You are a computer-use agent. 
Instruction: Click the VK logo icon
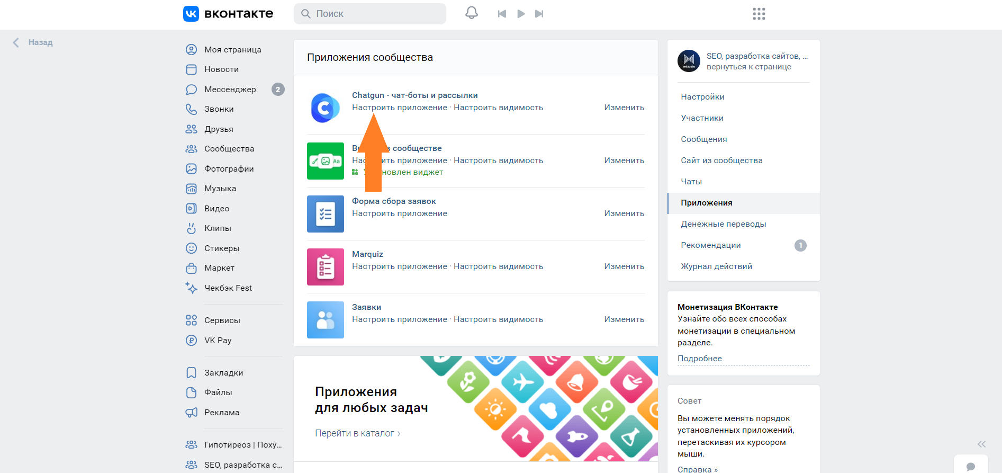191,14
